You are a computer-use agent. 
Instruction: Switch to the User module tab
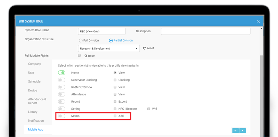pyautogui.click(x=31, y=72)
